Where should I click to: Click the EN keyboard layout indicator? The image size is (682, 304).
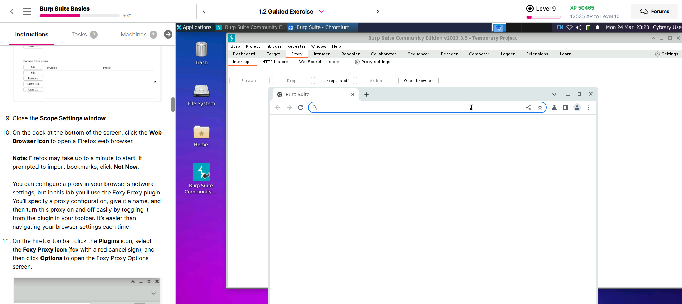point(560,27)
